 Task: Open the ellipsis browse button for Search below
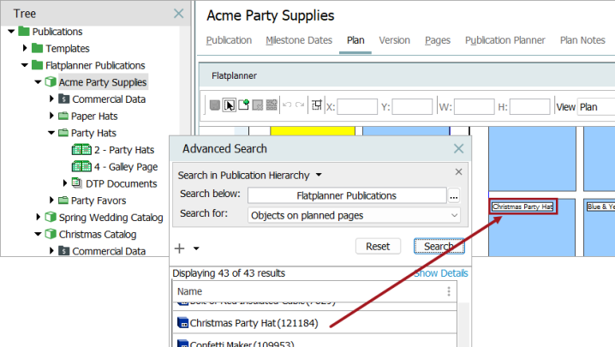[454, 196]
